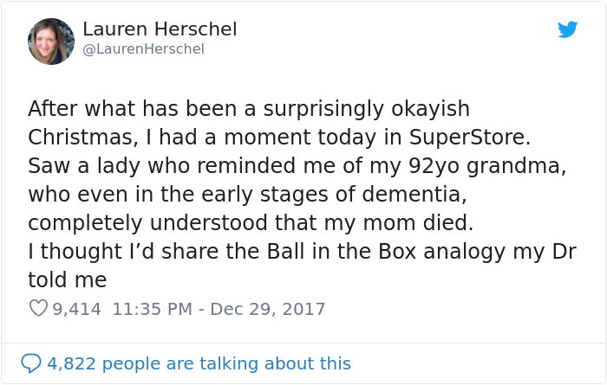
Task: Like the tweet with the heart icon
Action: pyautogui.click(x=38, y=308)
